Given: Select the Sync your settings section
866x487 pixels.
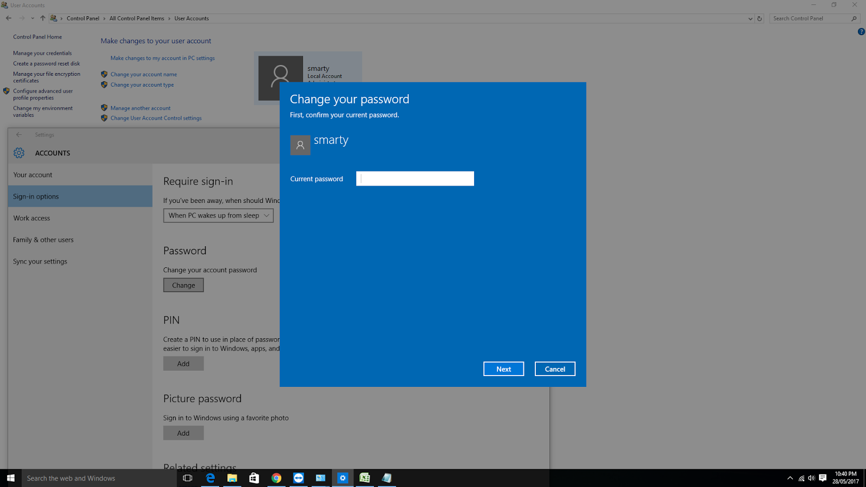Looking at the screenshot, I should pos(40,261).
